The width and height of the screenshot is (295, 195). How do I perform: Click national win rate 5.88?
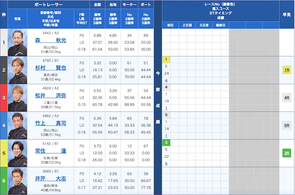click(x=97, y=35)
